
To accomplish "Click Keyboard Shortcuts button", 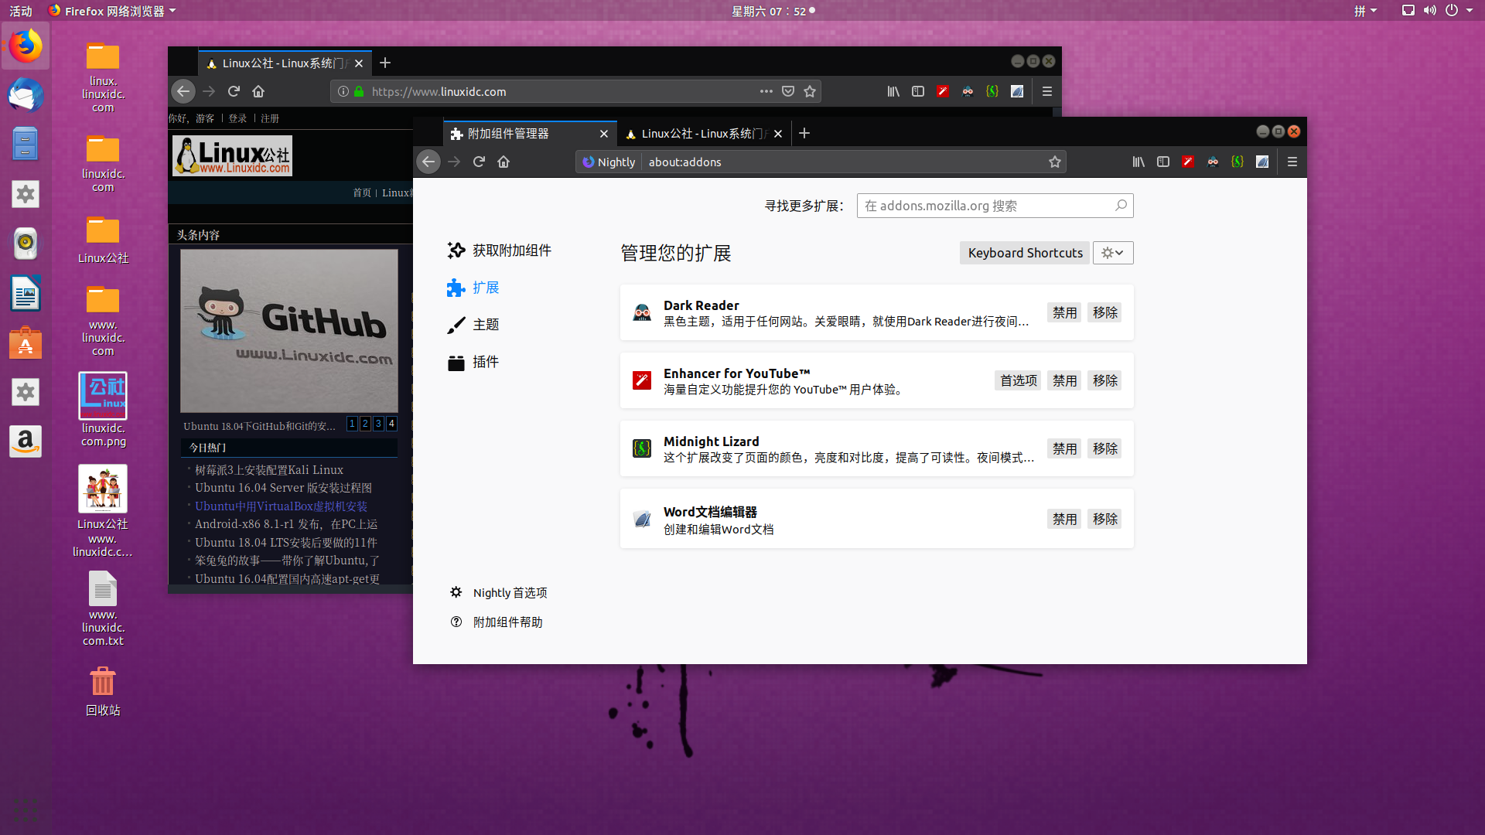I will [1025, 253].
